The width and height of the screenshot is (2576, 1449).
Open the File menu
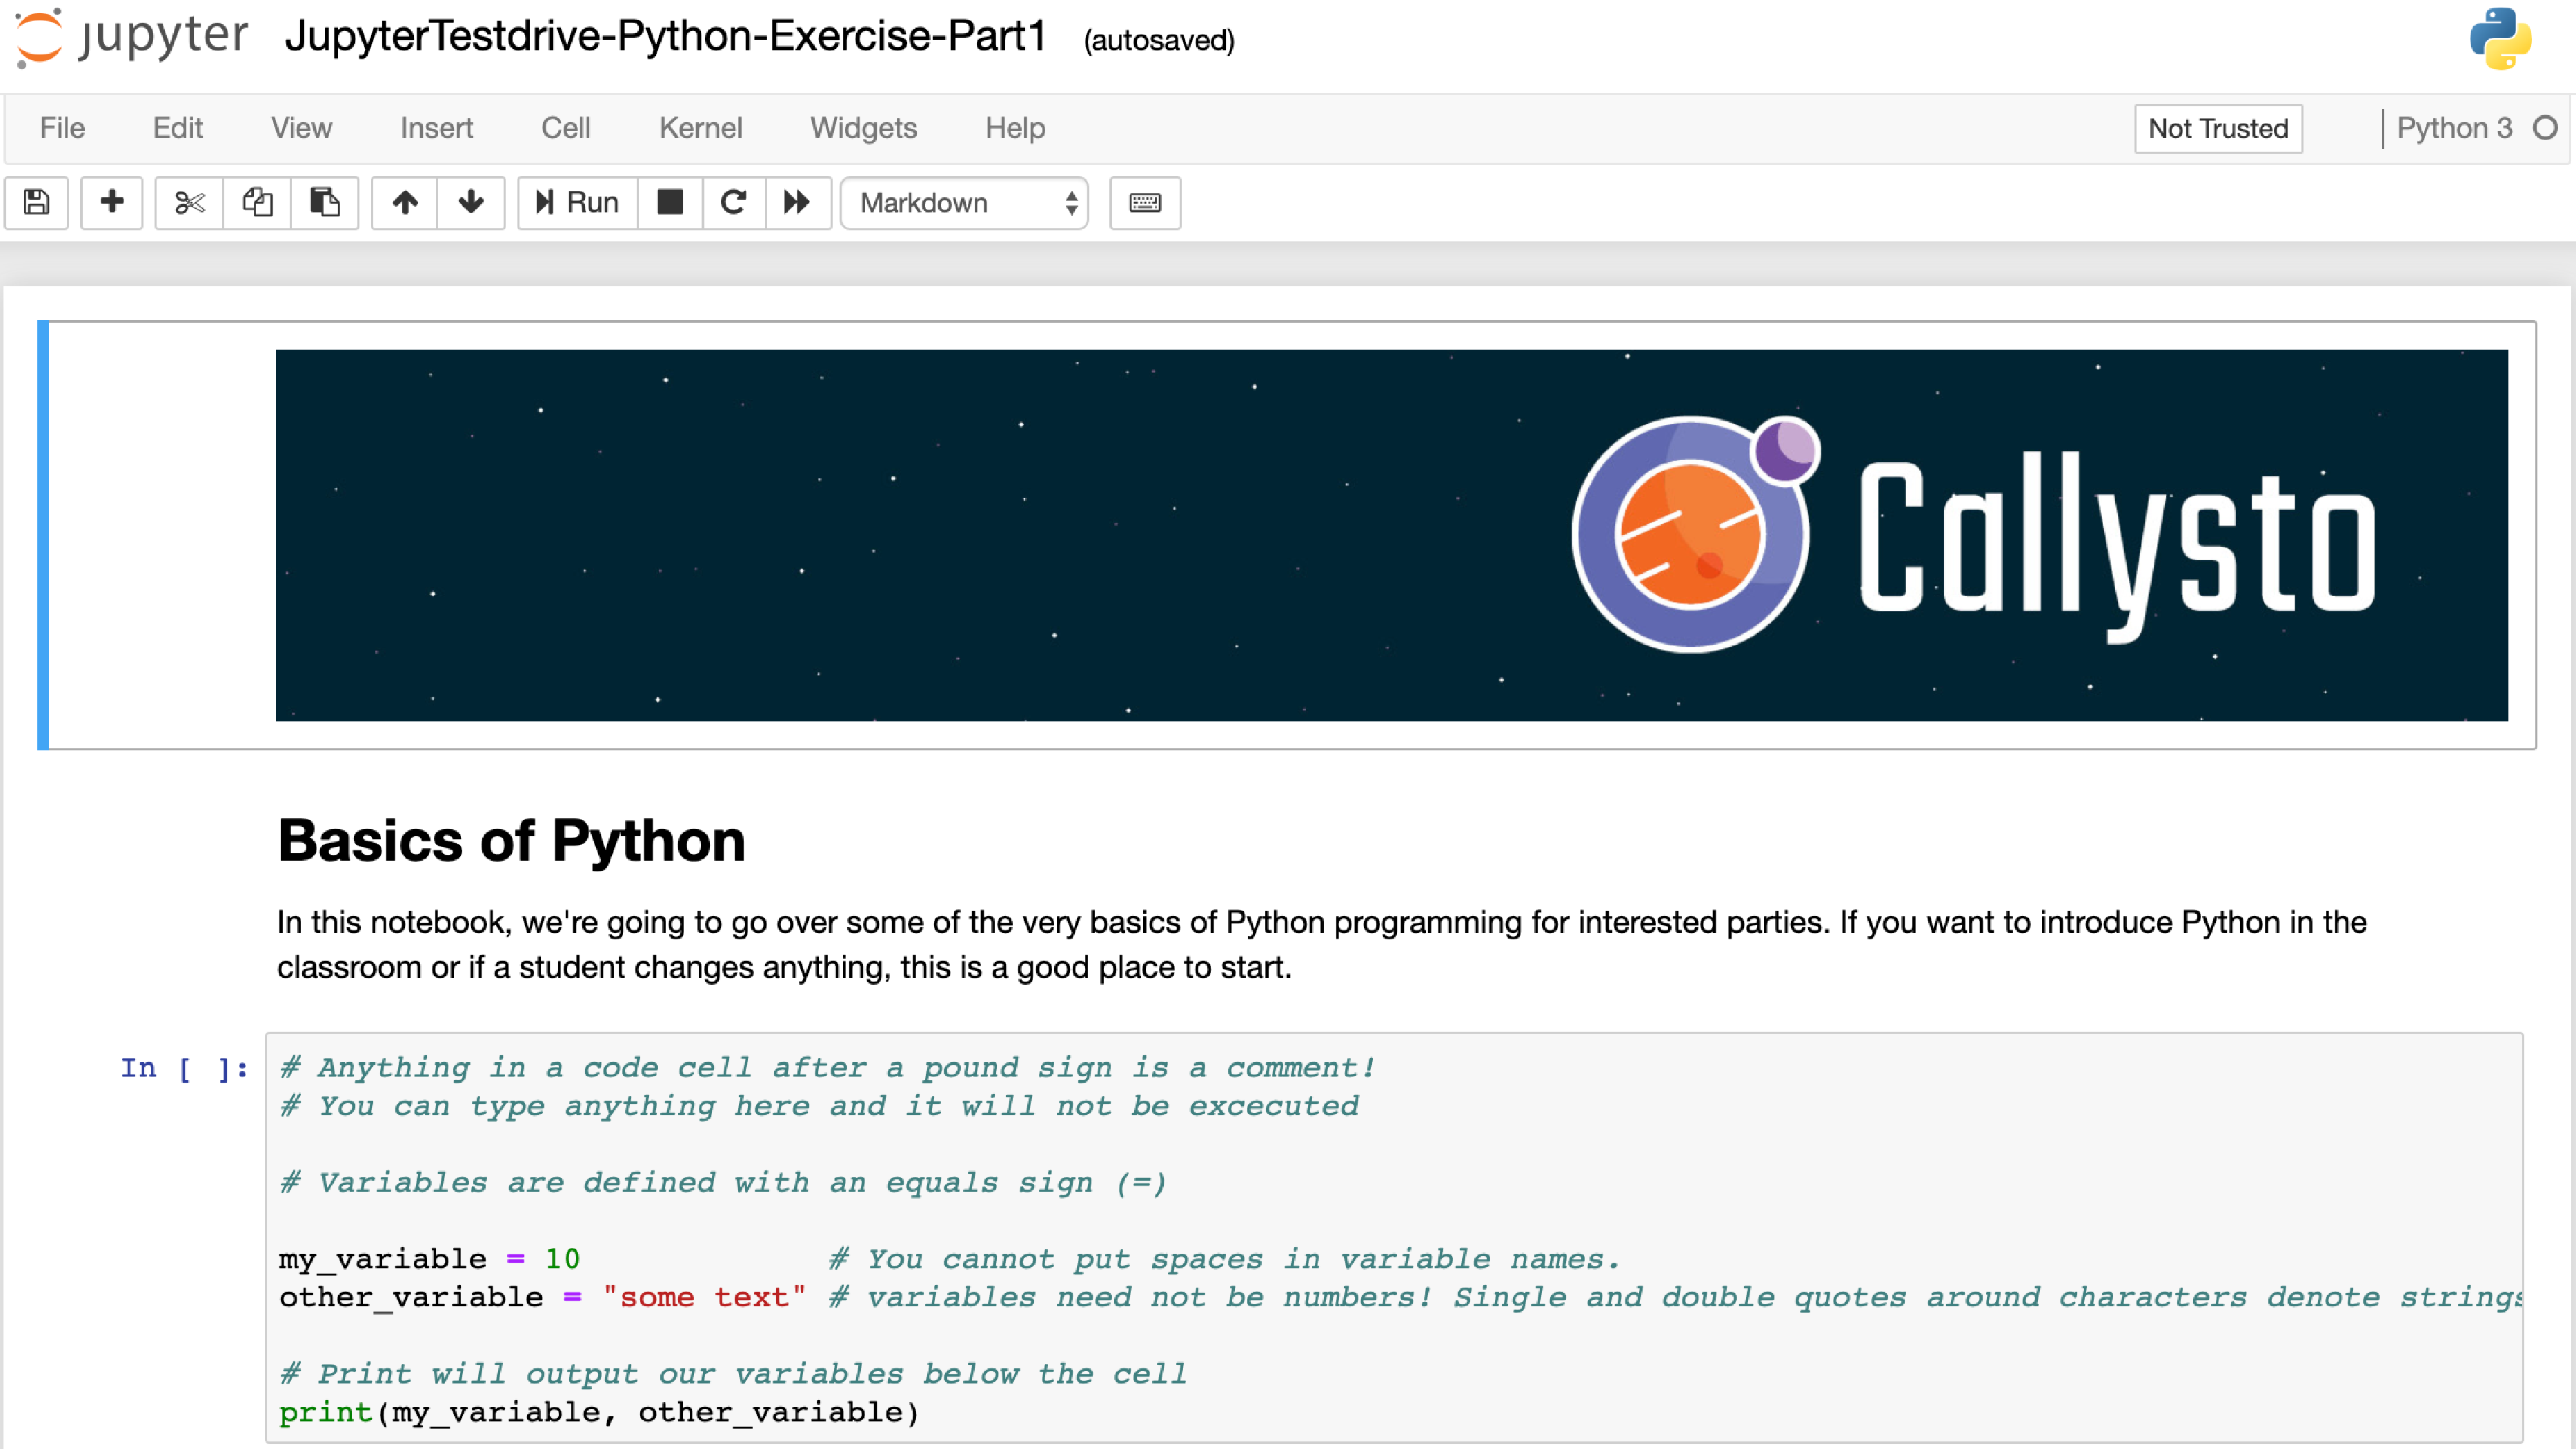(x=62, y=128)
